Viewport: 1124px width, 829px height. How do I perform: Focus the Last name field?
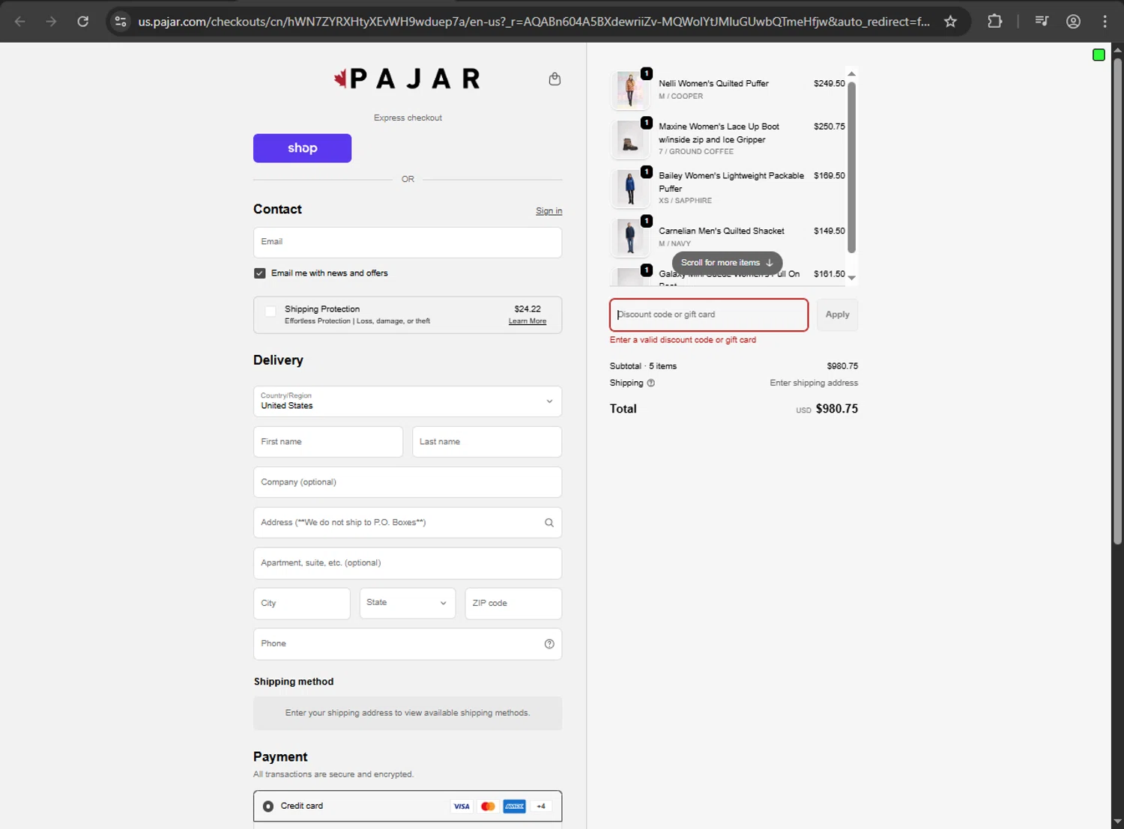pyautogui.click(x=487, y=442)
